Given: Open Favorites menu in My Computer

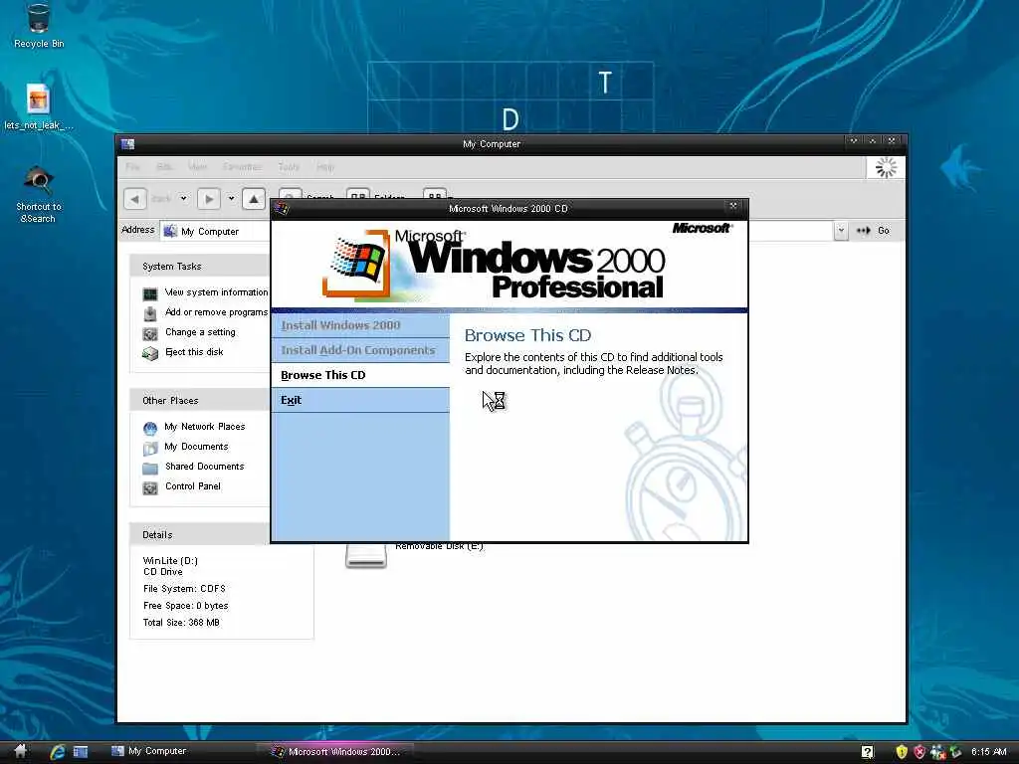Looking at the screenshot, I should (242, 167).
